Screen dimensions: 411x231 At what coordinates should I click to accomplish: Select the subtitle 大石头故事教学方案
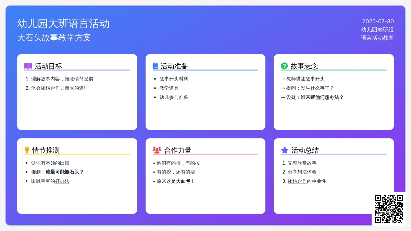coord(54,38)
